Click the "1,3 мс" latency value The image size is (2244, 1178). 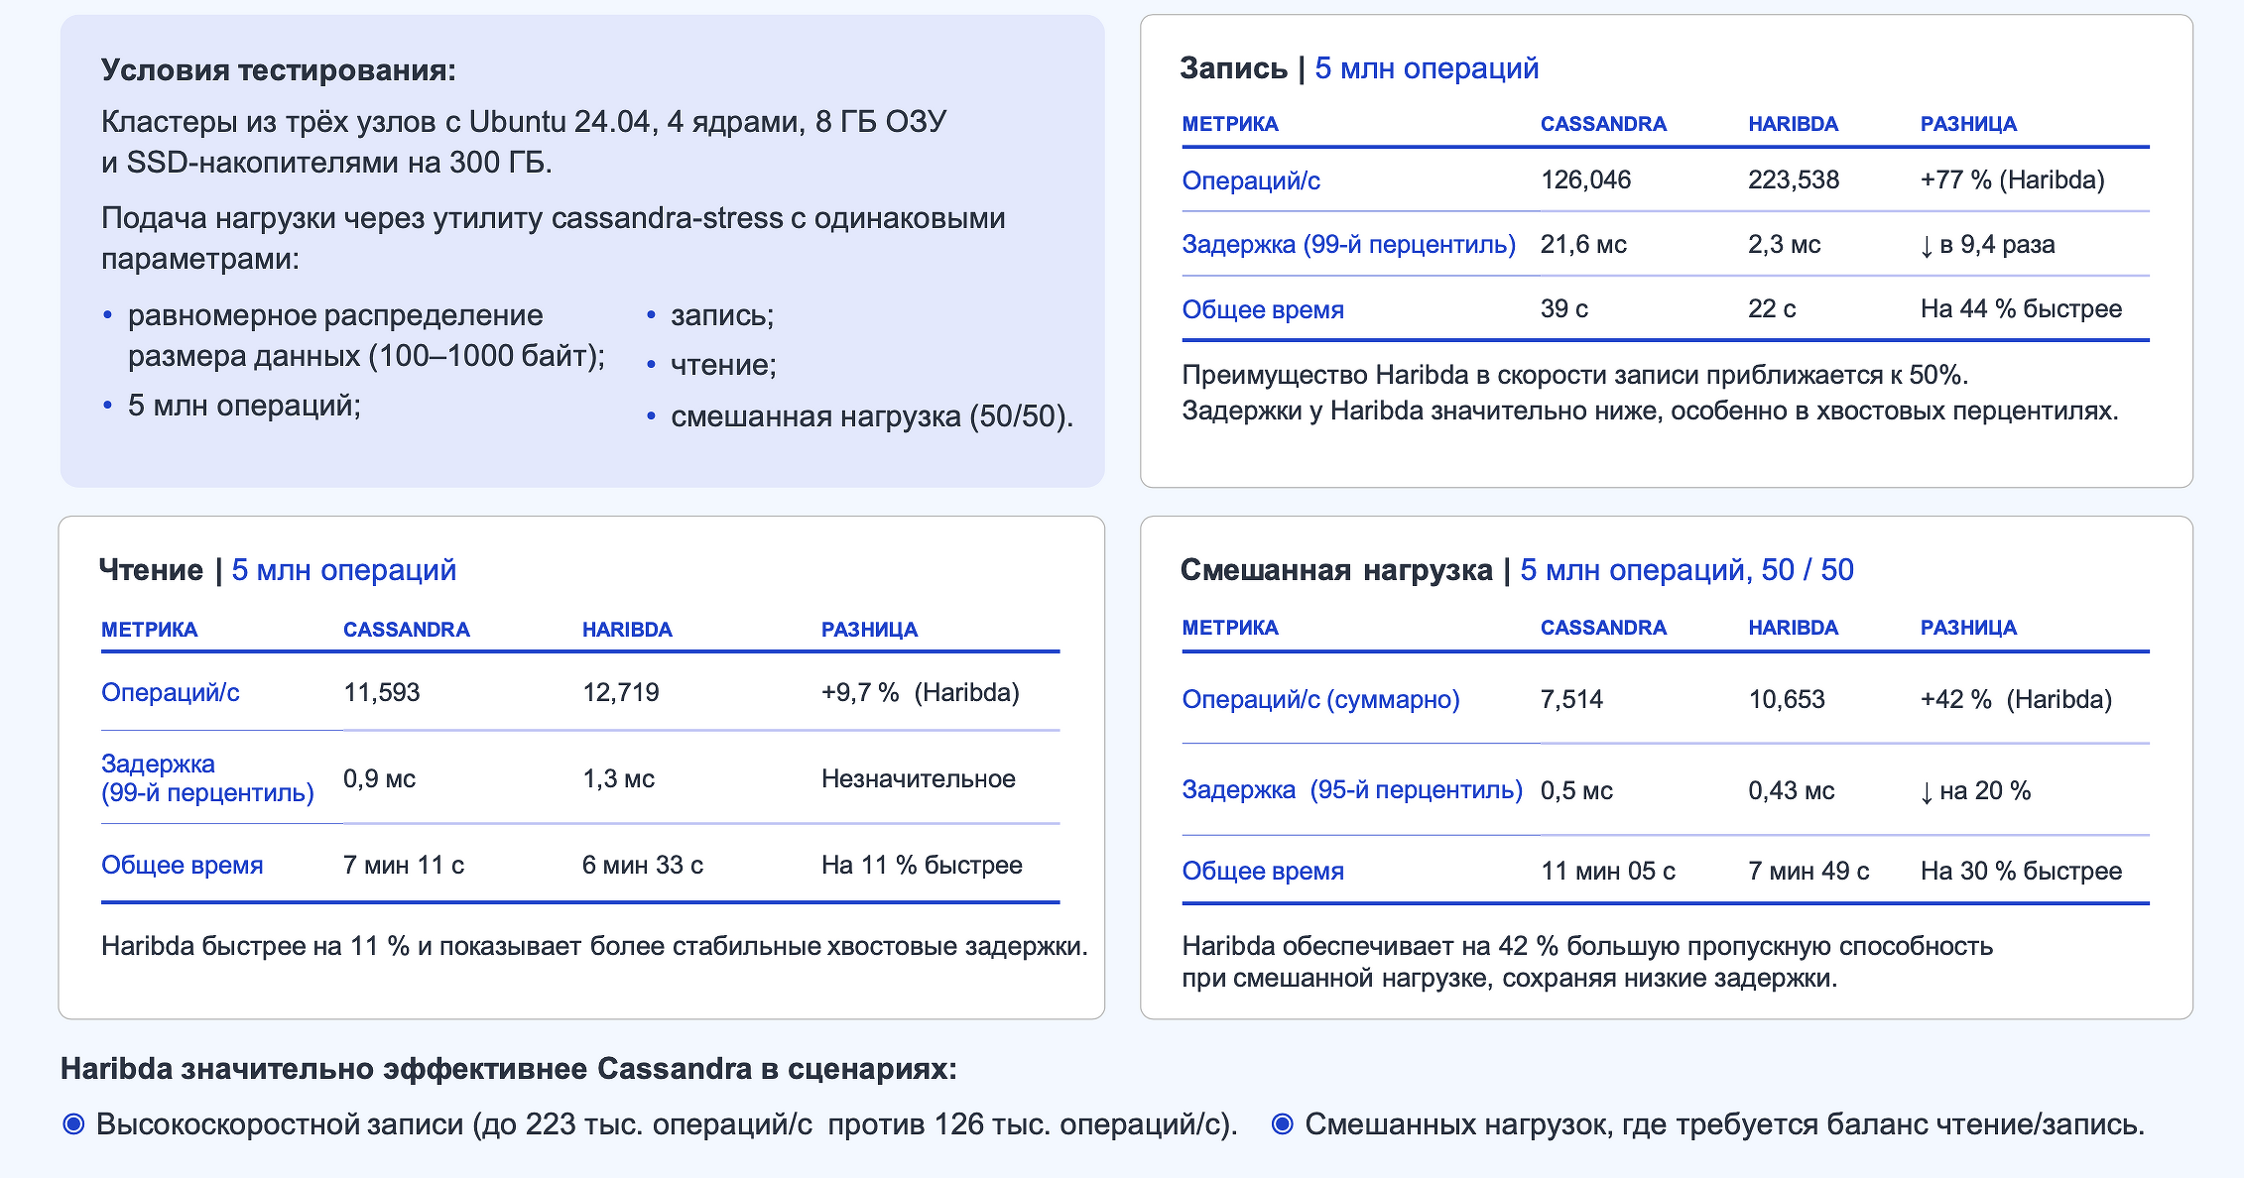(x=618, y=778)
